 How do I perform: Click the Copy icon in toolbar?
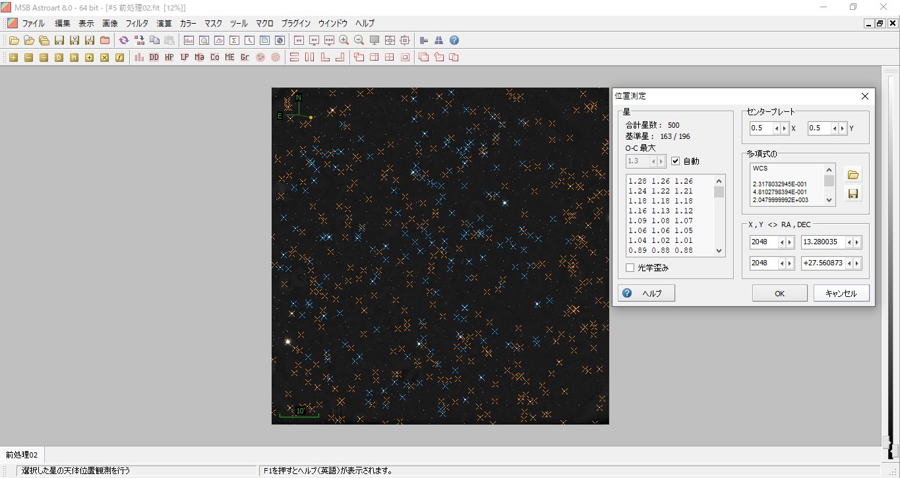click(x=154, y=40)
